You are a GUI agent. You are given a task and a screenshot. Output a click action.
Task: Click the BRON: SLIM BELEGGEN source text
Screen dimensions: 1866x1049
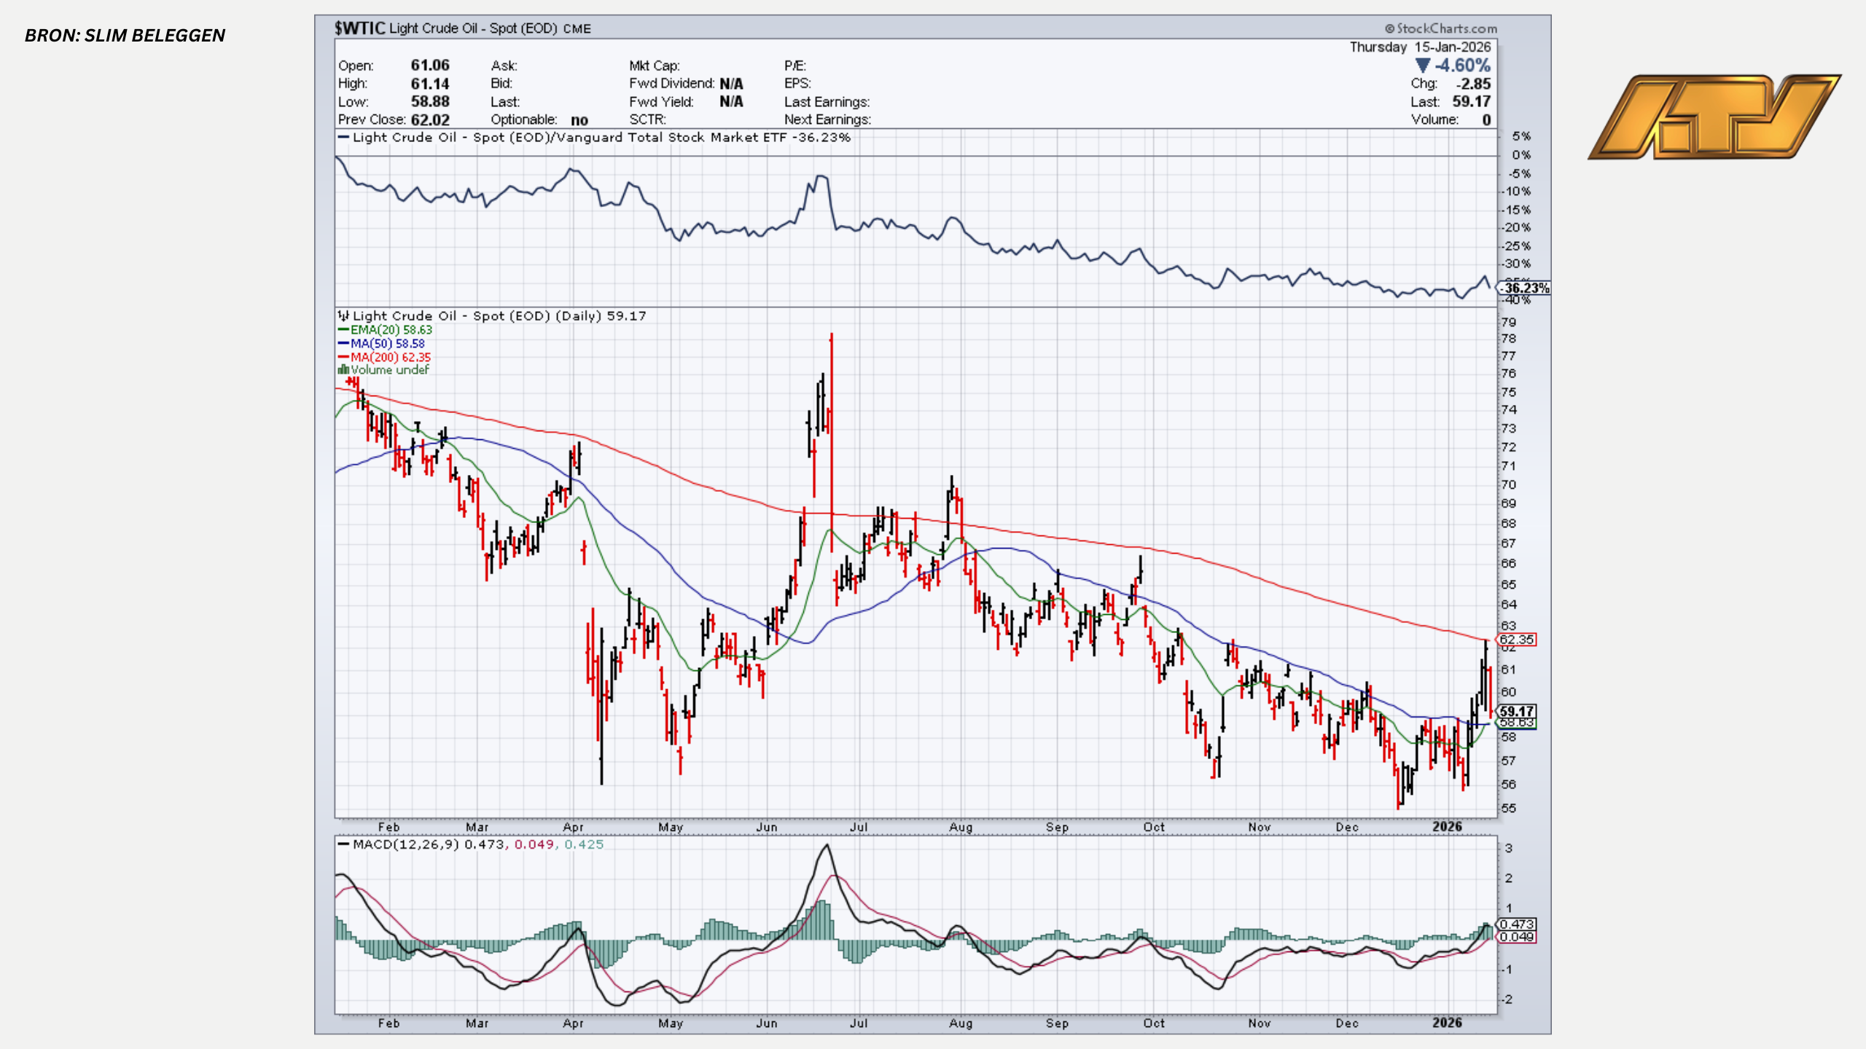pyautogui.click(x=125, y=36)
